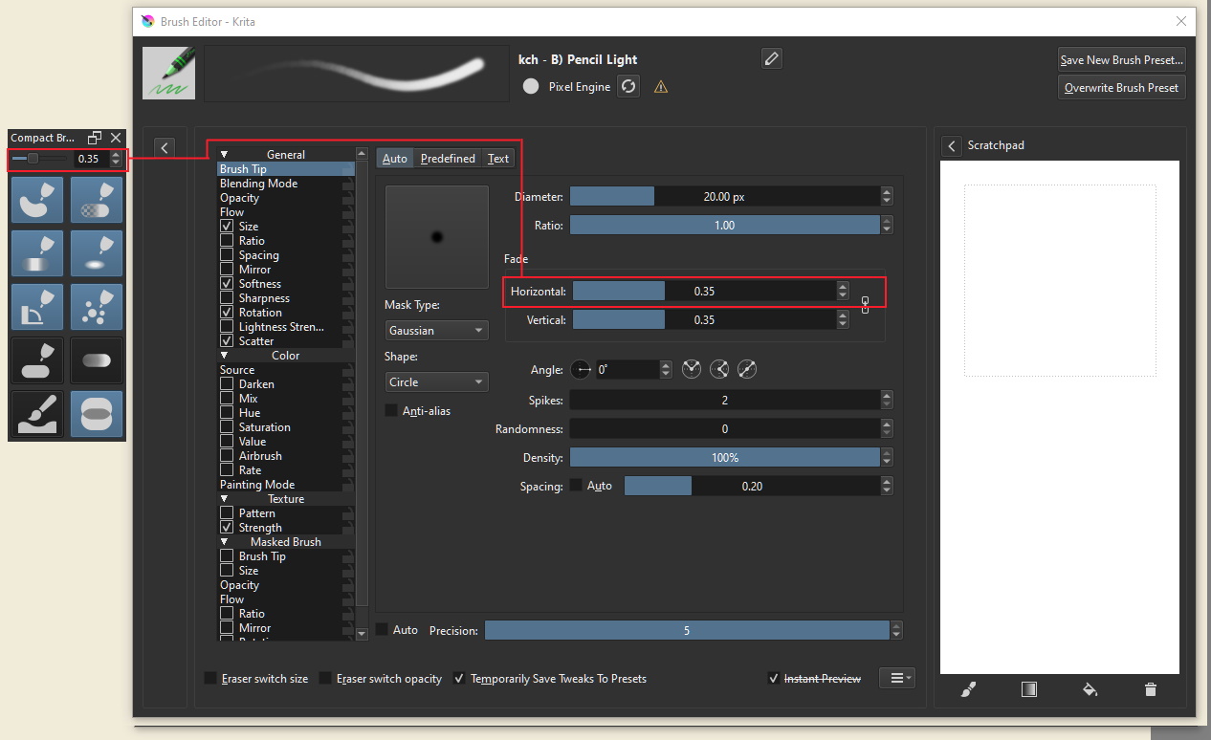The width and height of the screenshot is (1211, 740).
Task: Open the Mask Type Gaussian dropdown
Action: coord(436,330)
